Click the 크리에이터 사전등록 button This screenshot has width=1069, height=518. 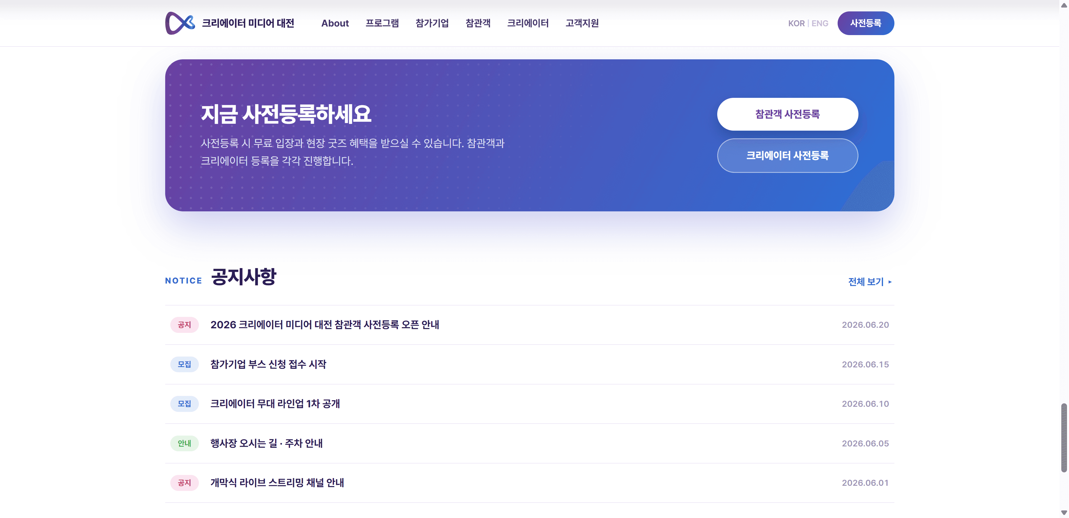click(x=787, y=156)
